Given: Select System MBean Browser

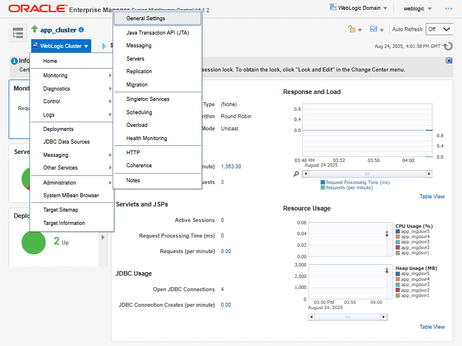Looking at the screenshot, I should 72,195.
